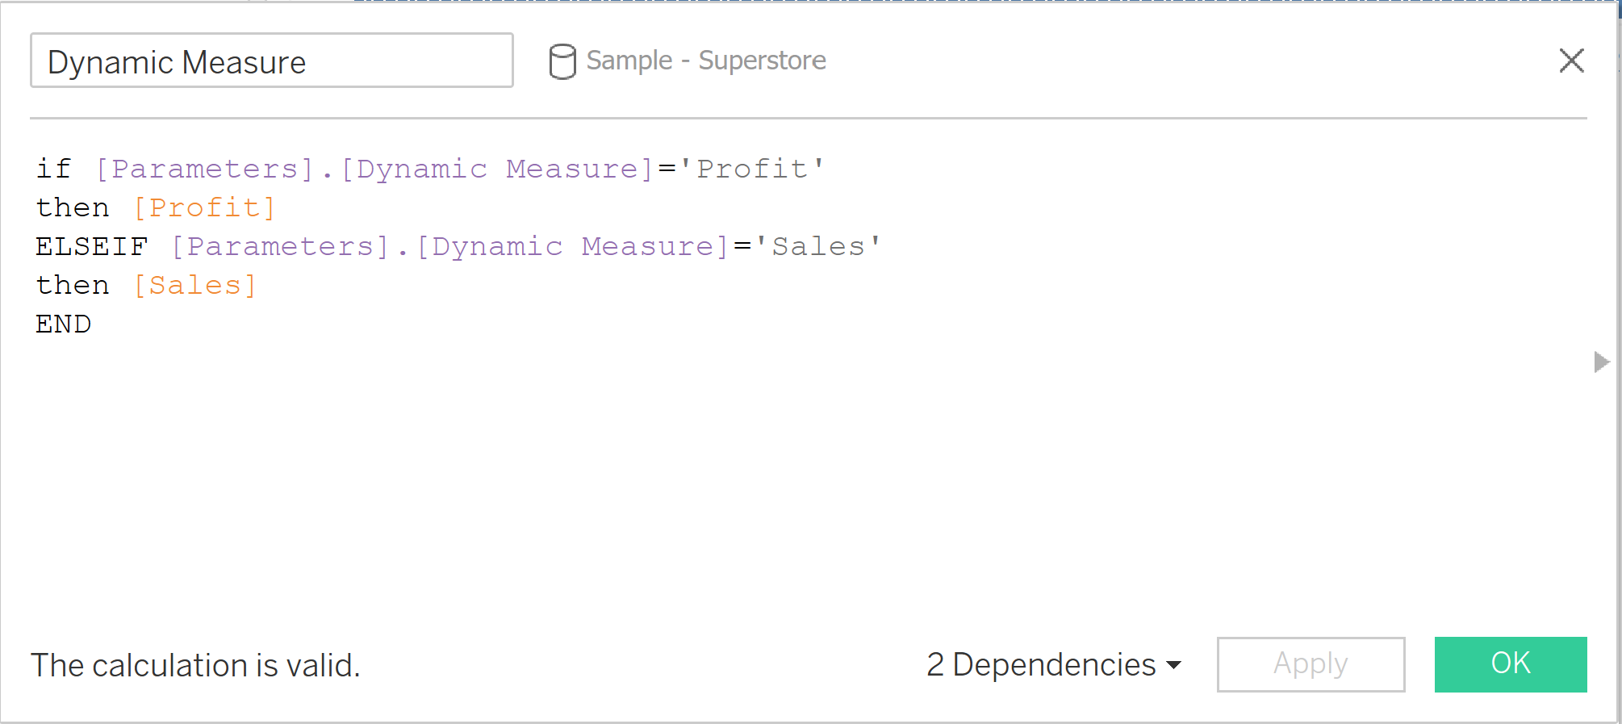1622x724 pixels.
Task: Click 'then' before the [Sales] field
Action: pos(73,285)
